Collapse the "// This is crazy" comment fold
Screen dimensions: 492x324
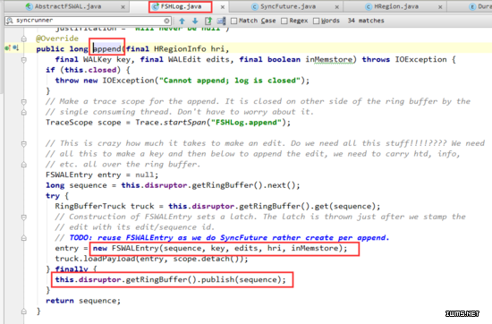tap(24, 144)
